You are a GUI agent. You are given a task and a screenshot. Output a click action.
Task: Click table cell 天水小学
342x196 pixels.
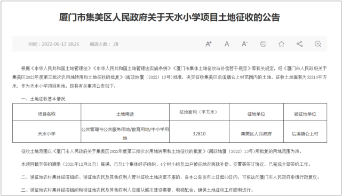tap(46, 134)
